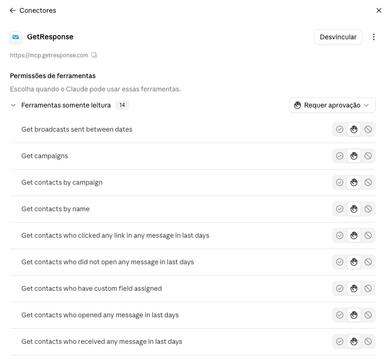
Task: Block Get contacts by campaign
Action: pyautogui.click(x=368, y=182)
